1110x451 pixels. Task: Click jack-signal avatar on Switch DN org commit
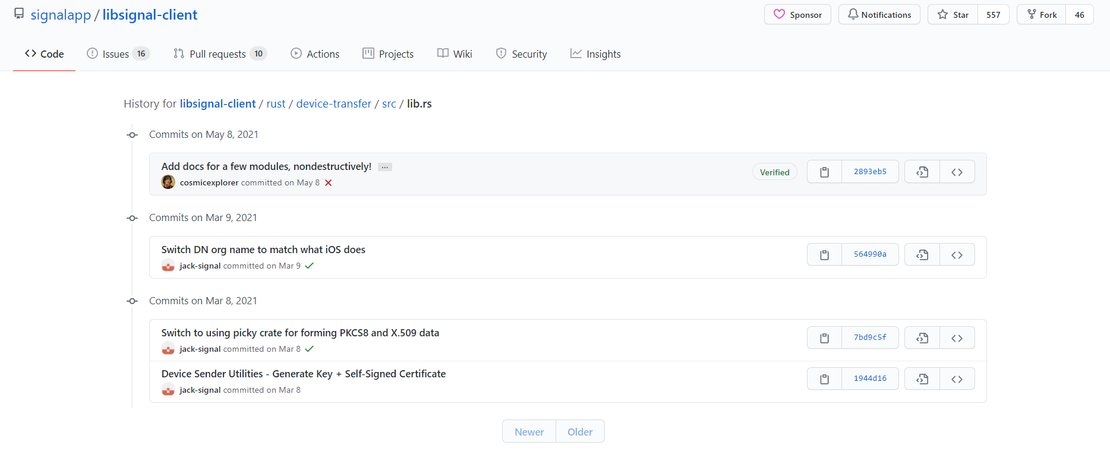(168, 266)
